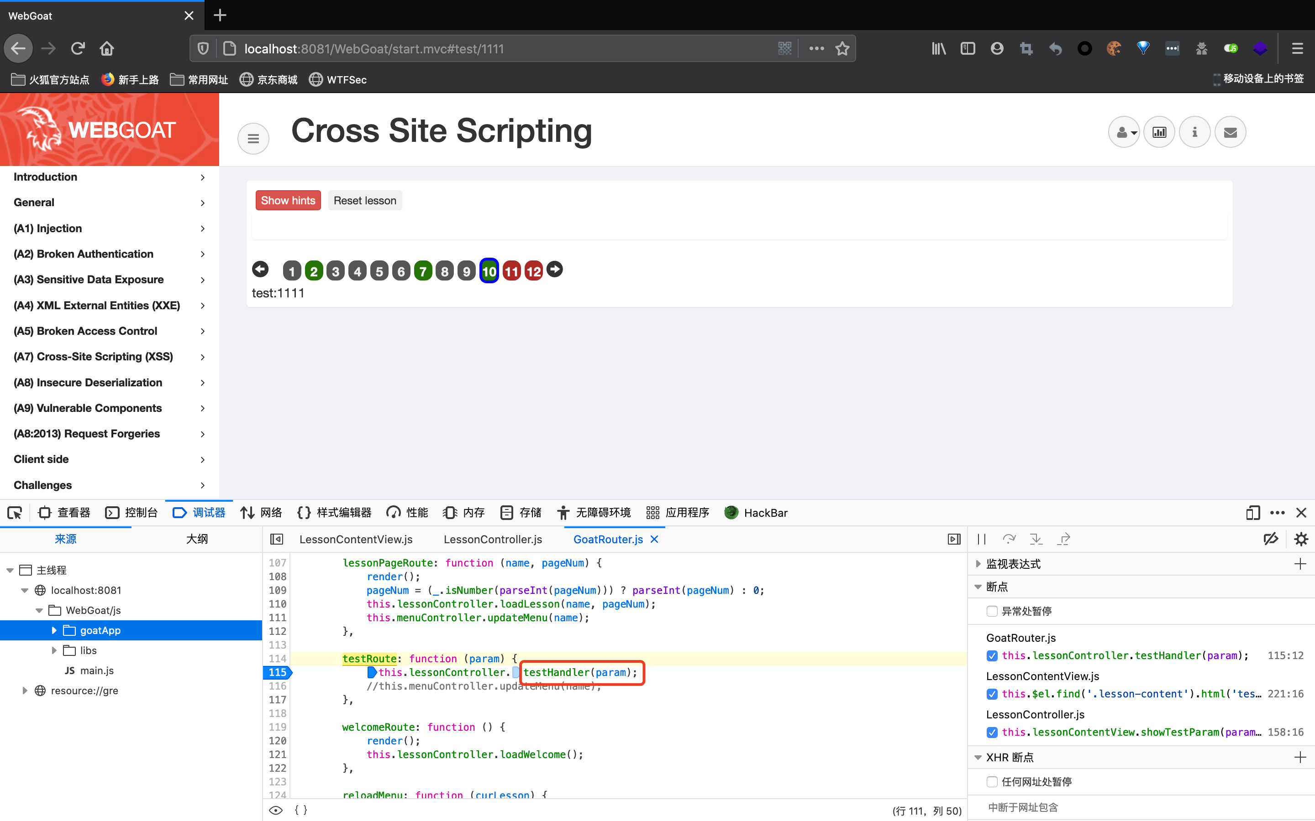Uncheck the GoatRouter.js testHandler breakpoint
This screenshot has height=821, width=1315.
[992, 655]
